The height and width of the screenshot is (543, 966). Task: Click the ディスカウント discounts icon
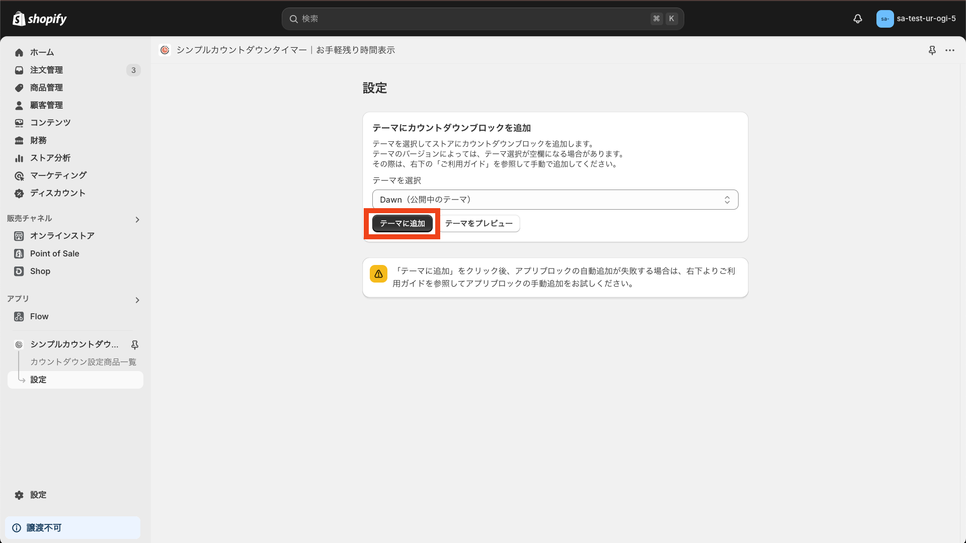19,193
